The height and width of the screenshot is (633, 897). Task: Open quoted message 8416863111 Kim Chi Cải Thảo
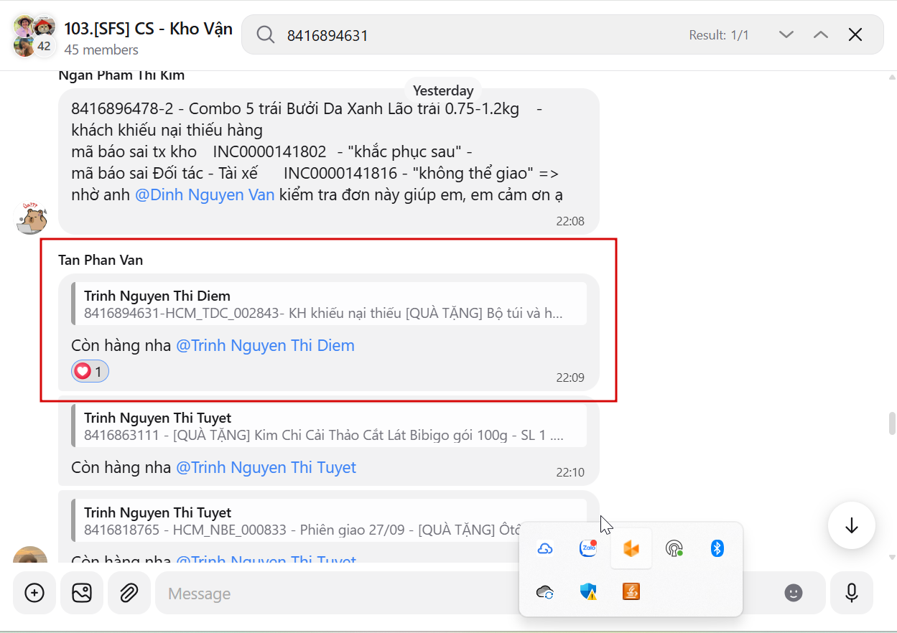coord(329,426)
